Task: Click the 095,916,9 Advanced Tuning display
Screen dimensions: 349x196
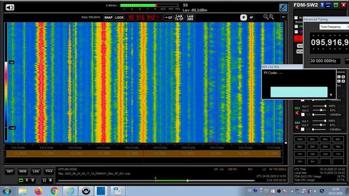Action: point(329,42)
